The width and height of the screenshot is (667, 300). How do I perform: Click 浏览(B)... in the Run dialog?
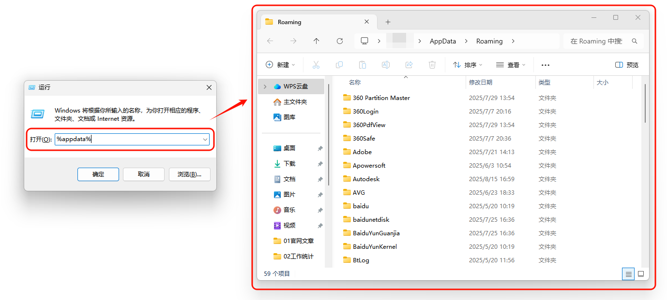pos(189,174)
